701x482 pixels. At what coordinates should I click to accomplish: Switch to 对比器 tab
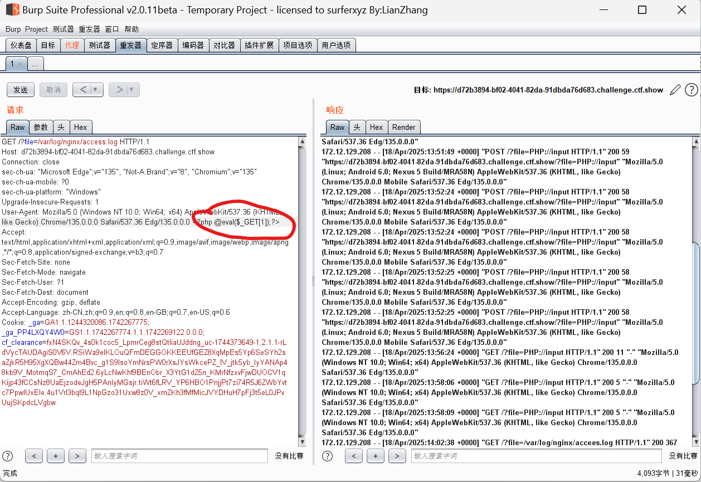pyautogui.click(x=224, y=45)
